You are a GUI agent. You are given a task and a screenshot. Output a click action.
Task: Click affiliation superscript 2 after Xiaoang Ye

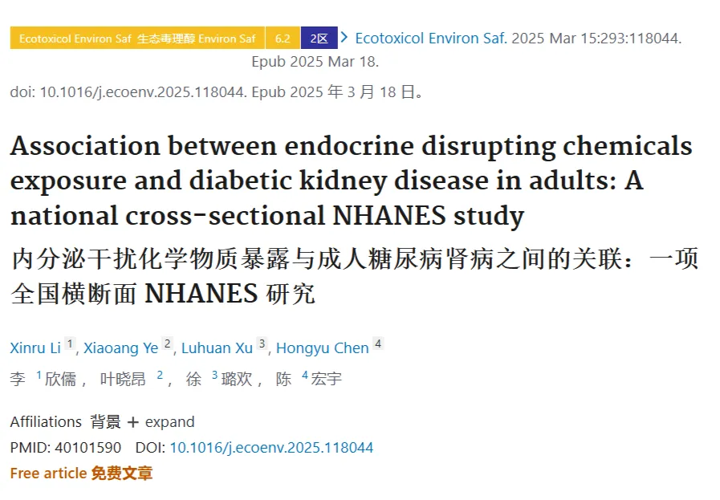[x=168, y=343]
